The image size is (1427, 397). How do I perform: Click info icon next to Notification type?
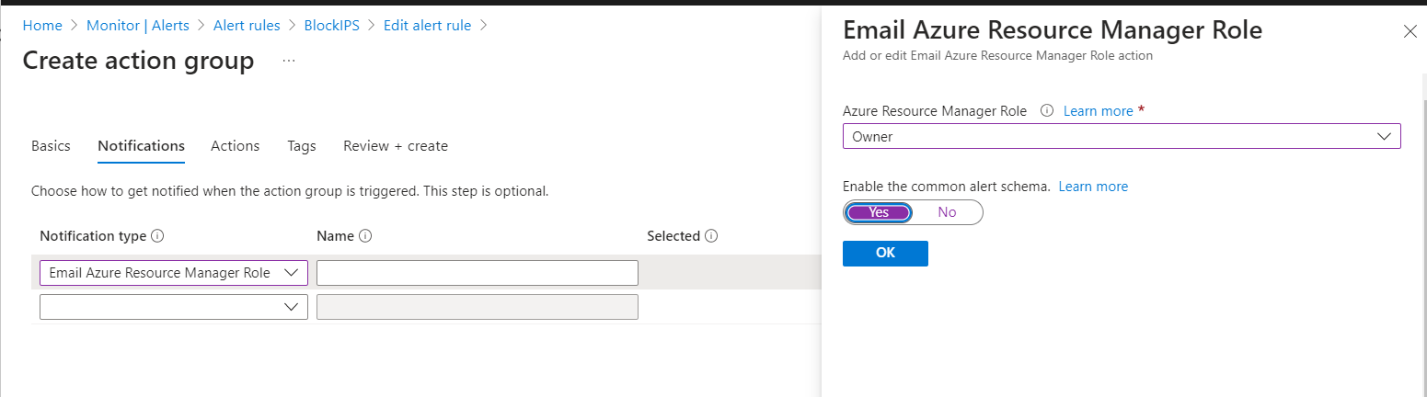point(157,236)
